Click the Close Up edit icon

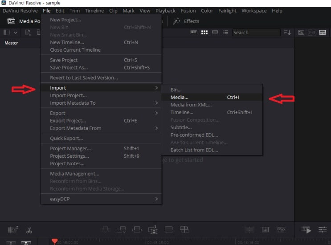click(153, 229)
